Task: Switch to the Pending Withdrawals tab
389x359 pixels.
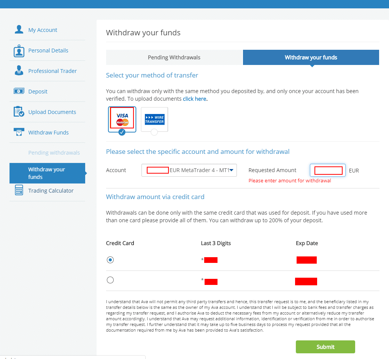Action: (175, 57)
